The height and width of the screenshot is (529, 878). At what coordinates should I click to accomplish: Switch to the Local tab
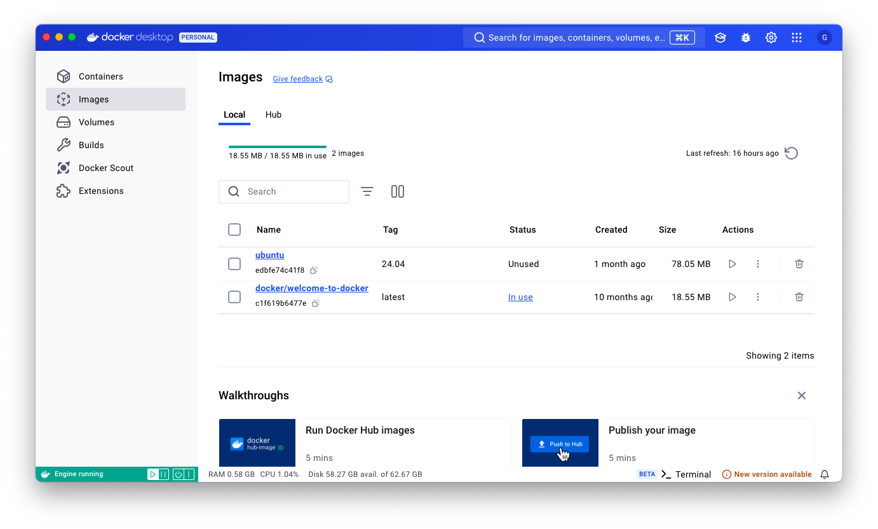click(x=234, y=114)
